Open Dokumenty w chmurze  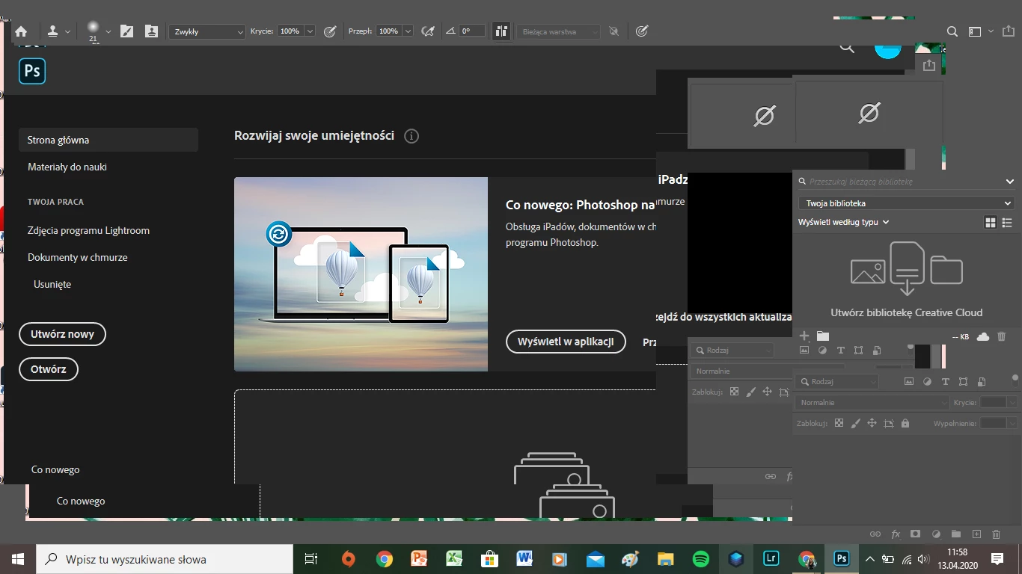point(78,257)
